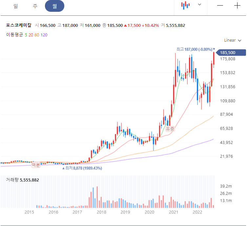Open the chart type dropdown arrow
This screenshot has height=226, width=247.
(199, 5)
